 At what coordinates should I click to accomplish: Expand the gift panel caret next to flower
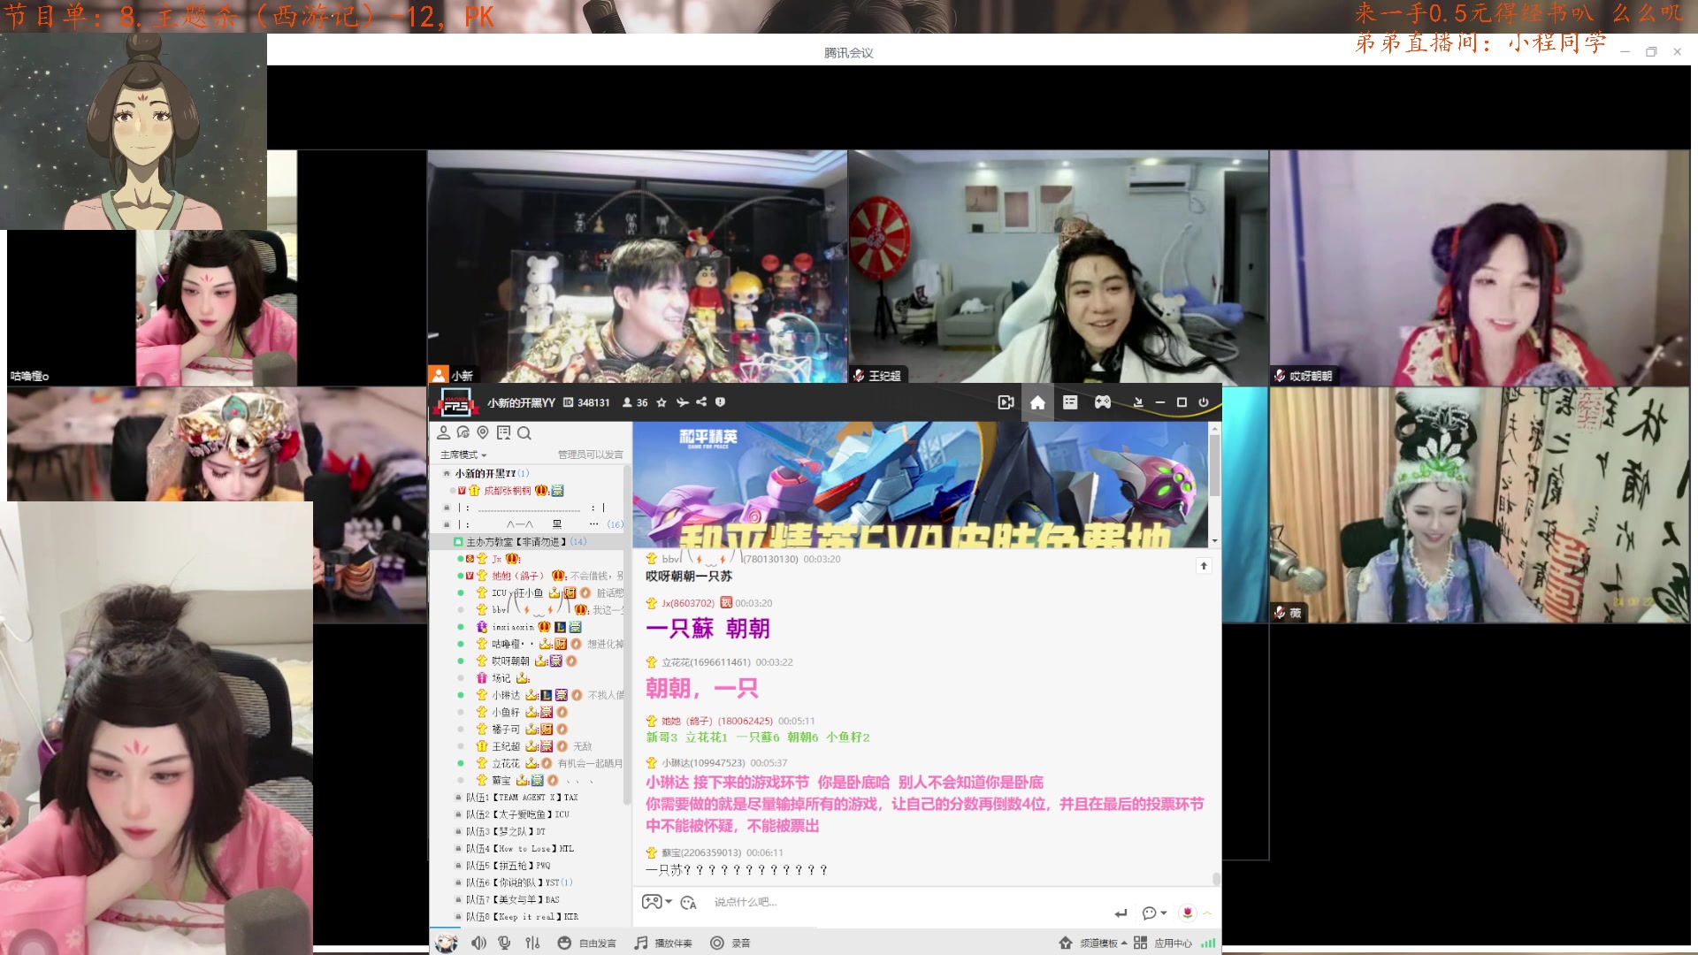[1207, 913]
